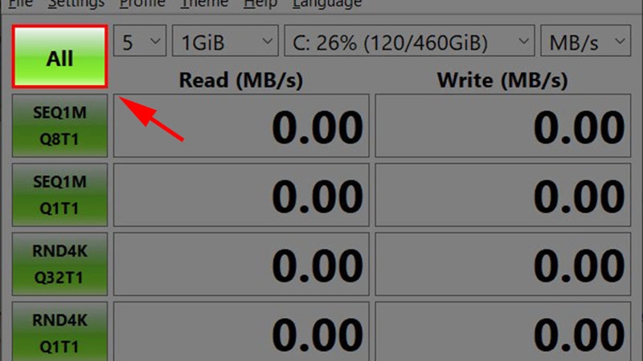Click the SEQ1M Q1T1 write result field
This screenshot has height=361, width=643.
[x=503, y=195]
